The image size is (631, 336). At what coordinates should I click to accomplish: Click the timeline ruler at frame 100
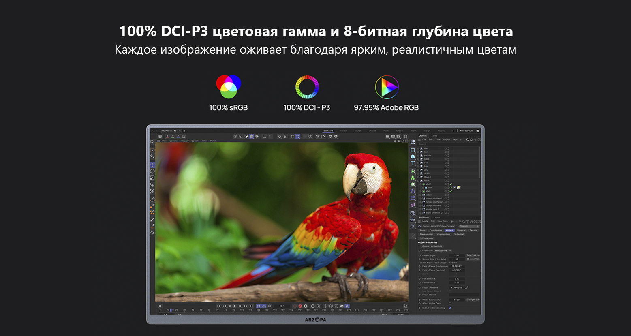click(242, 310)
